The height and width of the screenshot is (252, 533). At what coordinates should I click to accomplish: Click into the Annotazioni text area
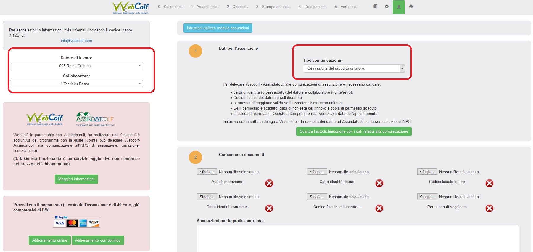(x=358, y=238)
